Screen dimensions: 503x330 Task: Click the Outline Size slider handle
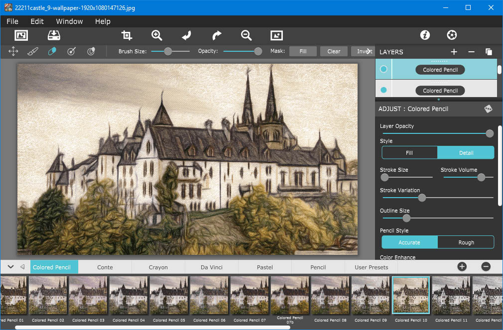406,218
